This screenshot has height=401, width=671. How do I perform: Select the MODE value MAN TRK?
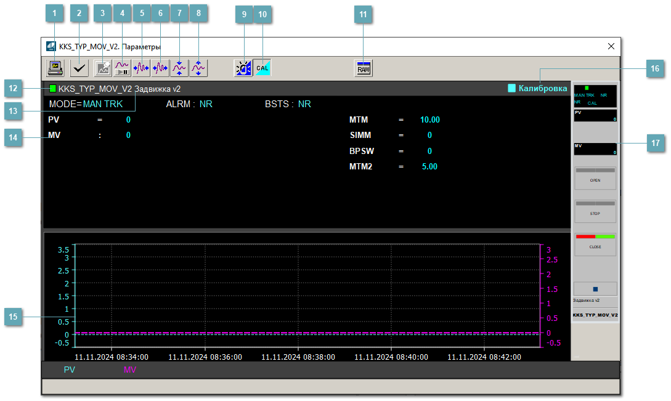coord(103,104)
